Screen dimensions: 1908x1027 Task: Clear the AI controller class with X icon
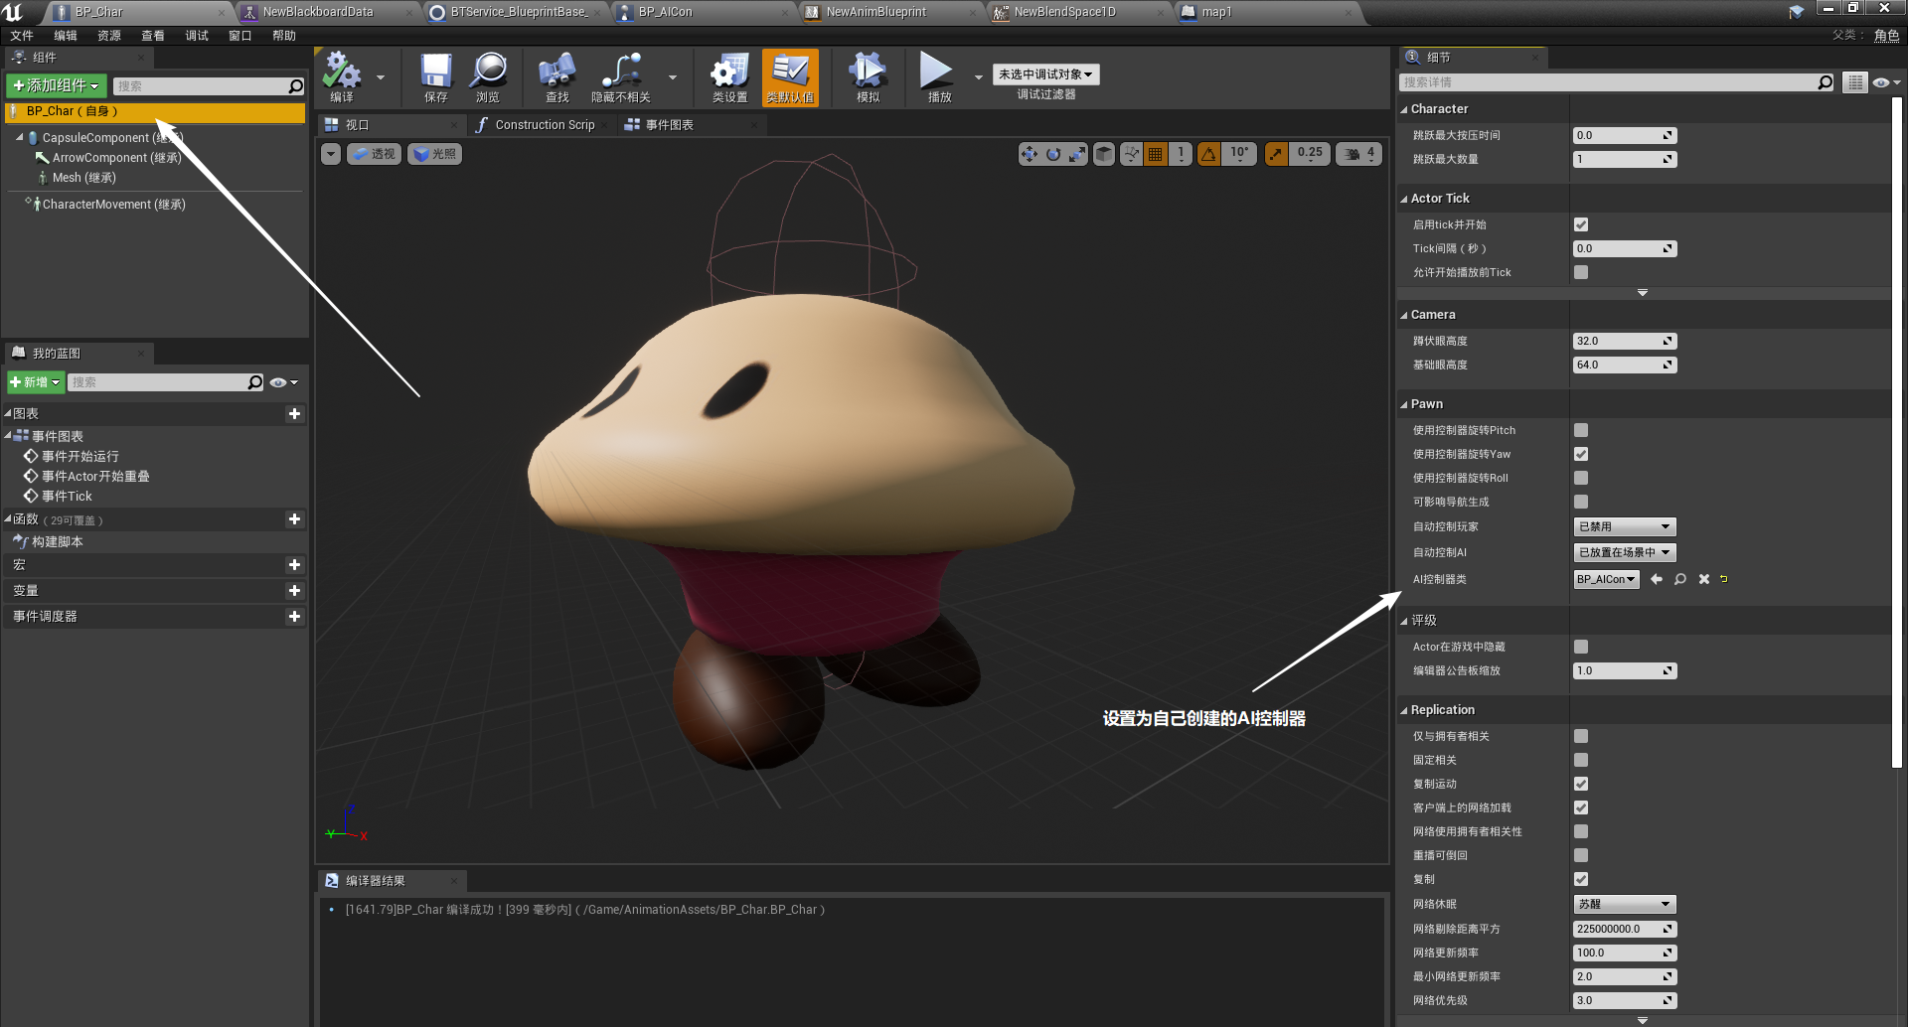pyautogui.click(x=1704, y=579)
